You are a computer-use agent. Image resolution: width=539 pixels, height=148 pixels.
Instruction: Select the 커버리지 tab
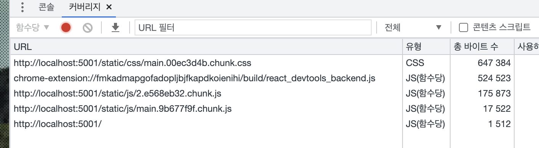85,7
